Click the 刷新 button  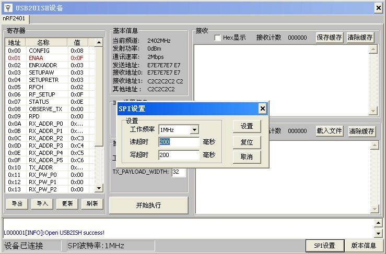(92, 203)
